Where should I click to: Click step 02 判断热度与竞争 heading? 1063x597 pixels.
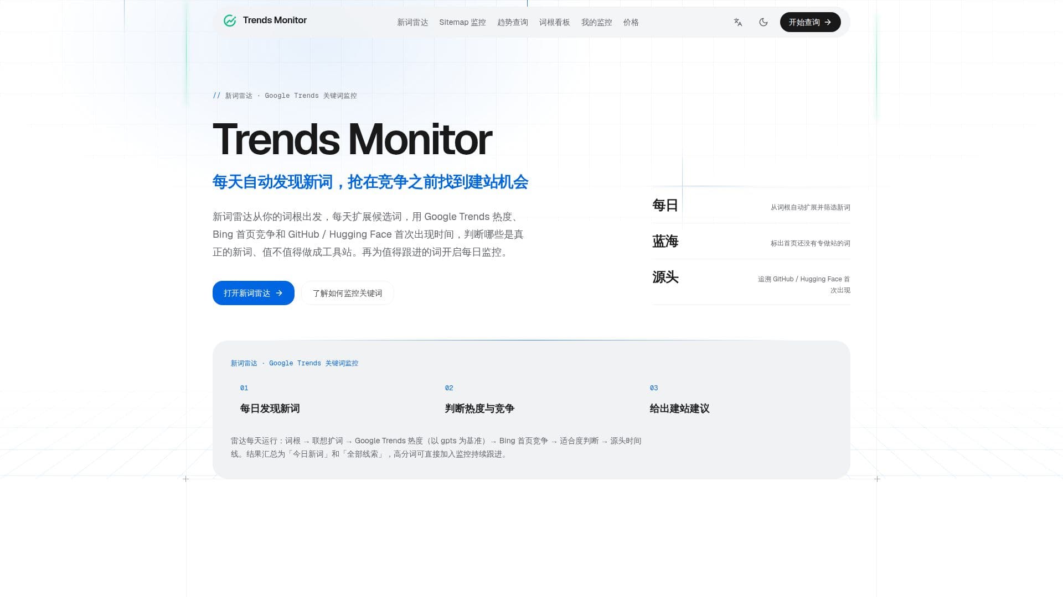pyautogui.click(x=479, y=409)
